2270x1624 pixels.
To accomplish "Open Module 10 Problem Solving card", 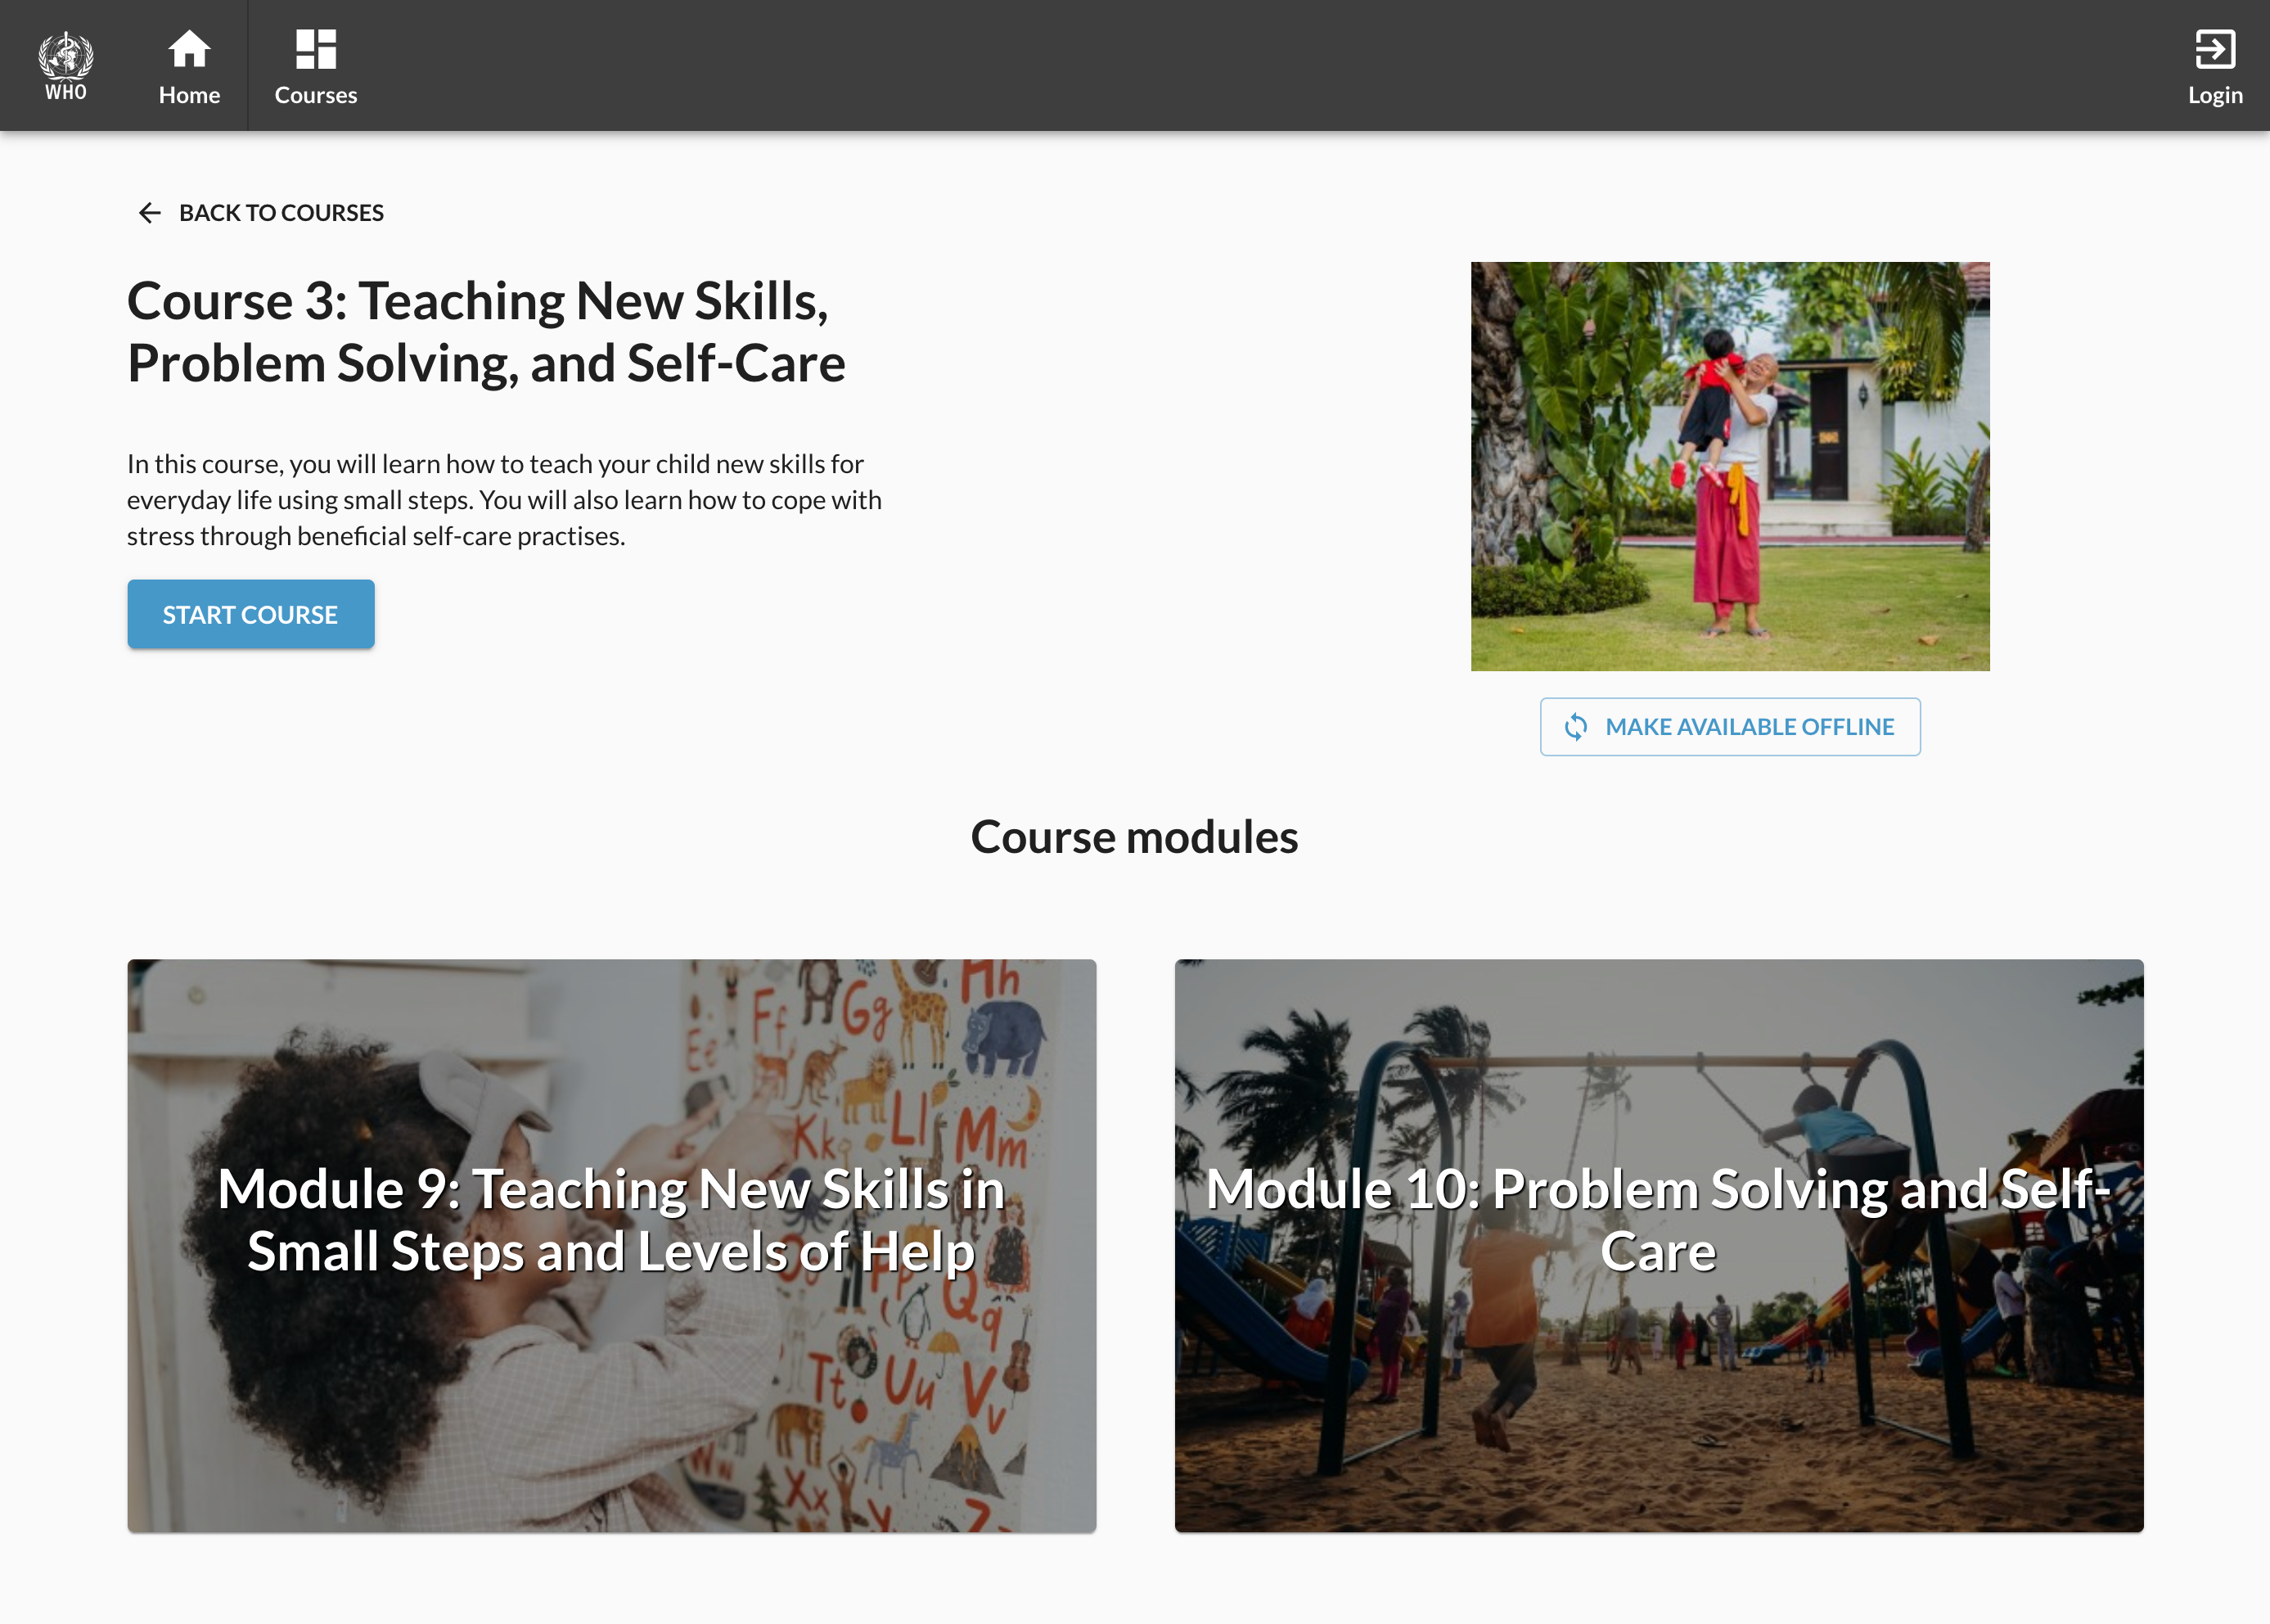I will click(x=1660, y=1246).
